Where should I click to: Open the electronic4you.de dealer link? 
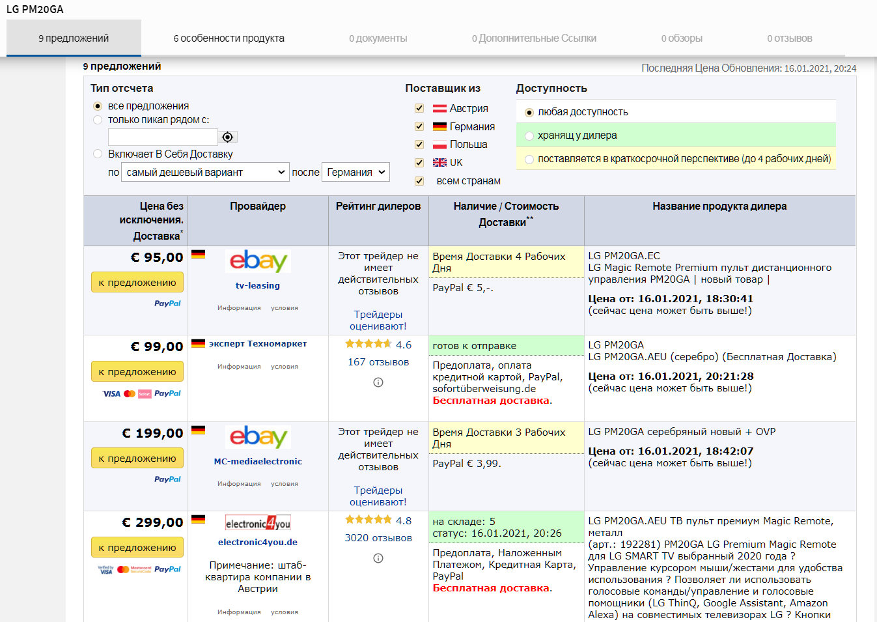tap(257, 542)
